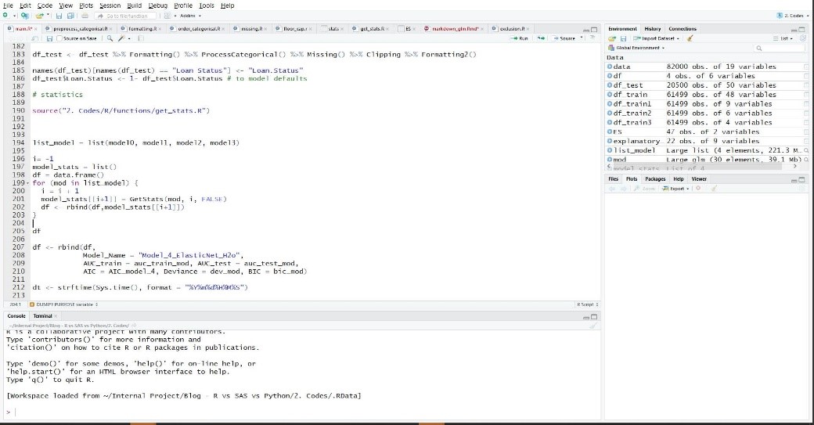Click the Re-run previous code icon
Screen dimensions: 814x425
(541, 38)
